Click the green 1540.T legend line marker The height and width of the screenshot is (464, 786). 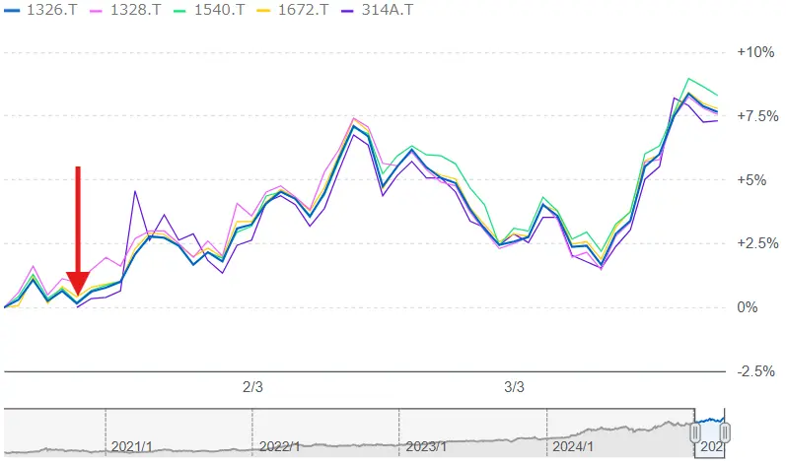point(179,11)
